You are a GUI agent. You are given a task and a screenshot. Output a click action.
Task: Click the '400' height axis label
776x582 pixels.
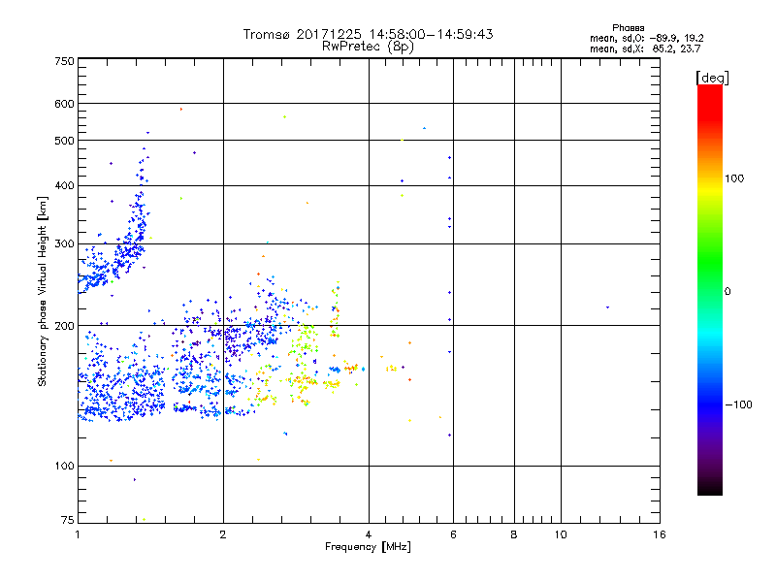[x=64, y=185]
